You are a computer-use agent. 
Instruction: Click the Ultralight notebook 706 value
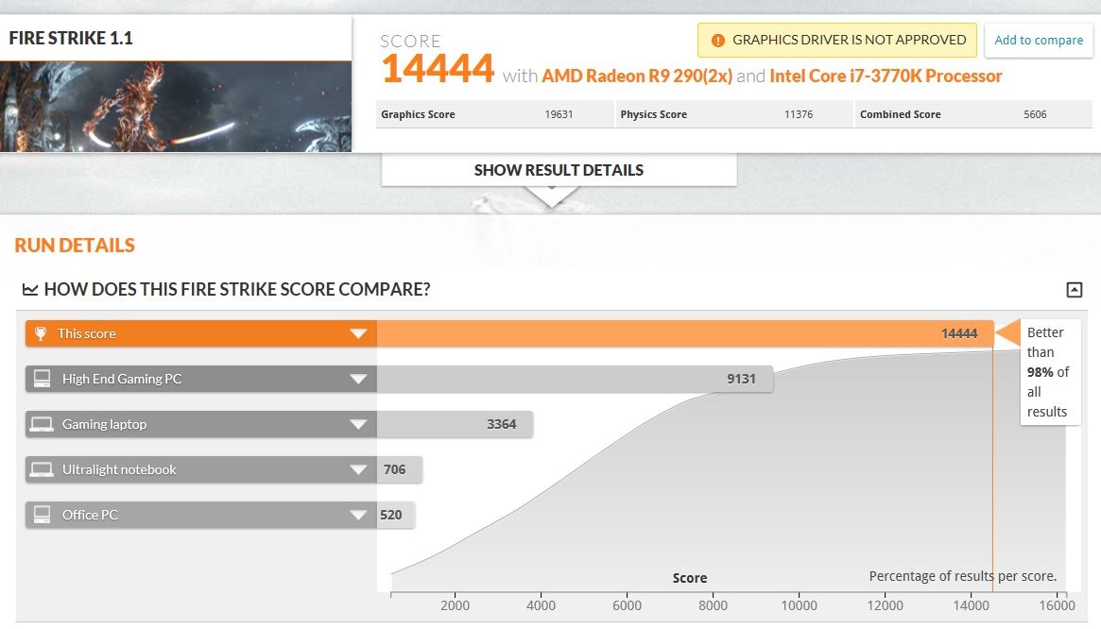point(395,469)
